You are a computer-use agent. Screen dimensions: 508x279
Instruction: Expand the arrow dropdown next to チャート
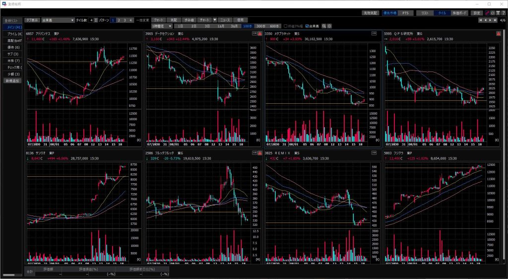pyautogui.click(x=215, y=20)
